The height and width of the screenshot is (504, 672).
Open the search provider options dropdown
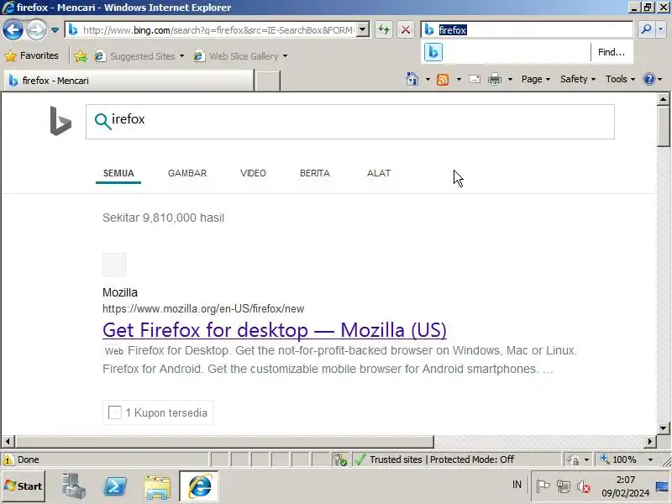(660, 29)
